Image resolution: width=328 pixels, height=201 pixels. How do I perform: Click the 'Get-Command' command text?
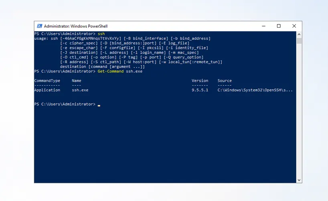tap(111, 71)
